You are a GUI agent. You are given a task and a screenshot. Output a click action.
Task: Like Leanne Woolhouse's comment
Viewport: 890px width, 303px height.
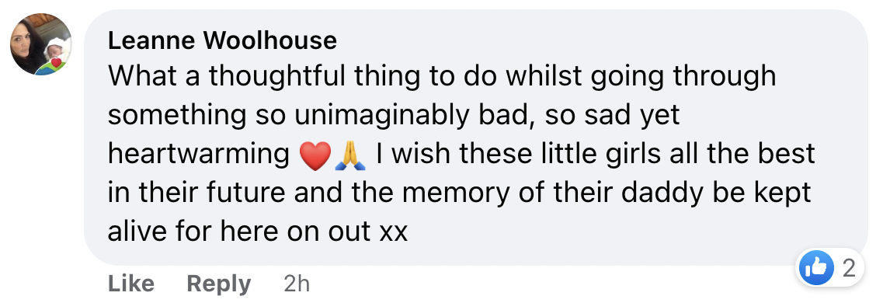[130, 283]
